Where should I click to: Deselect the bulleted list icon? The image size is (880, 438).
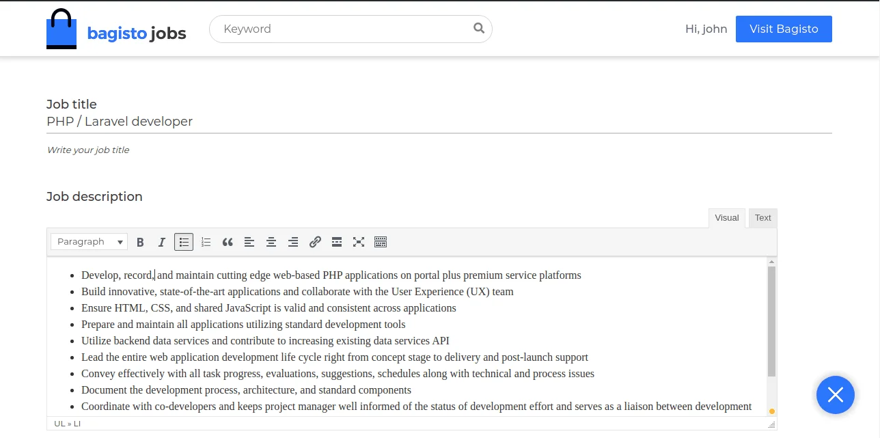[184, 241]
